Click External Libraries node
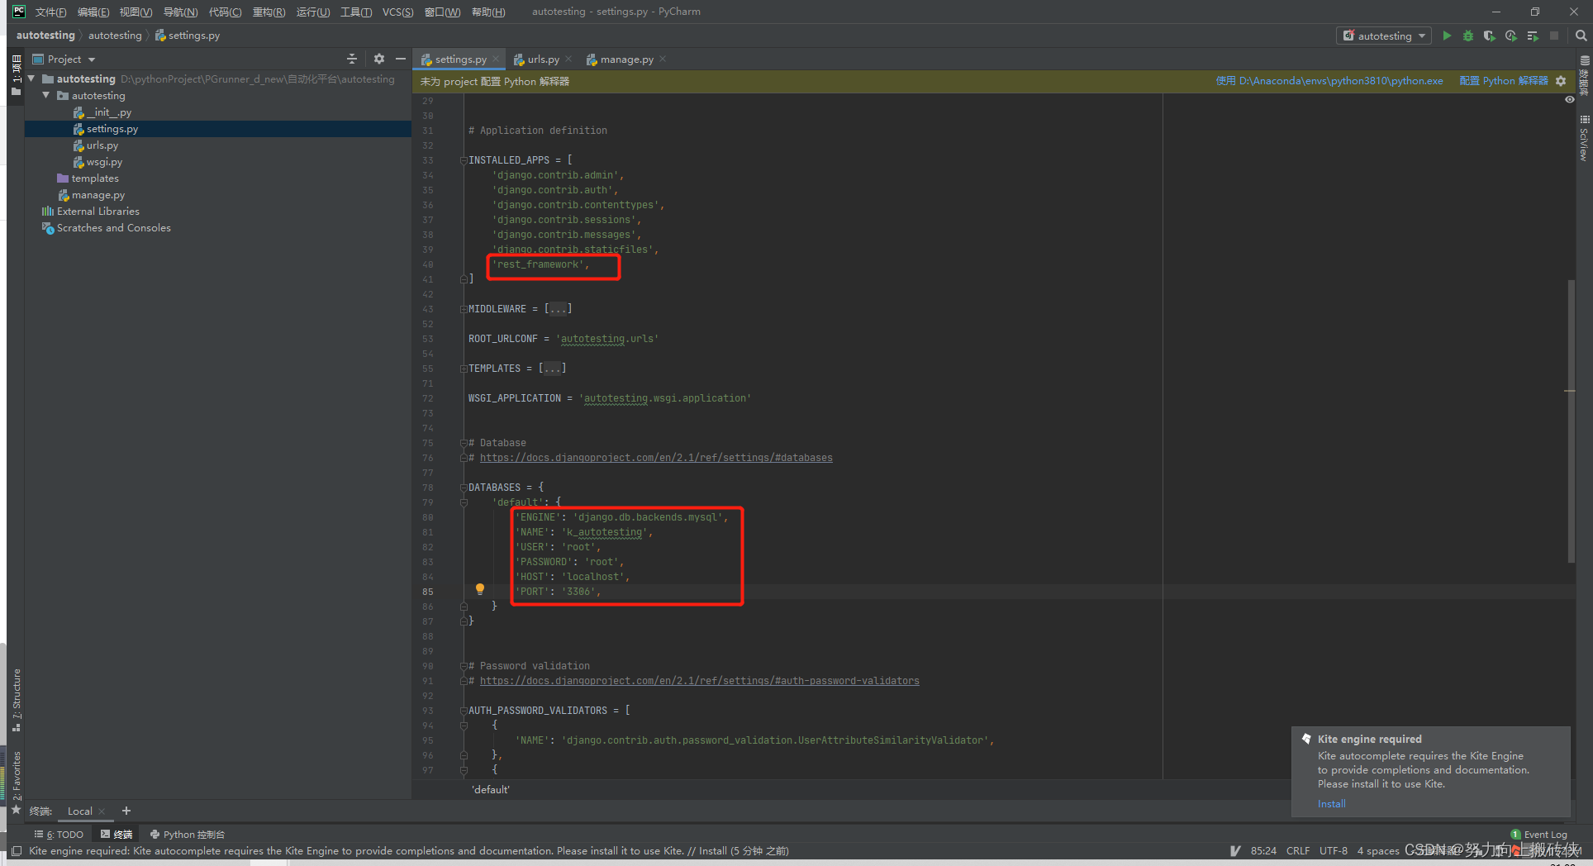 pyautogui.click(x=97, y=212)
